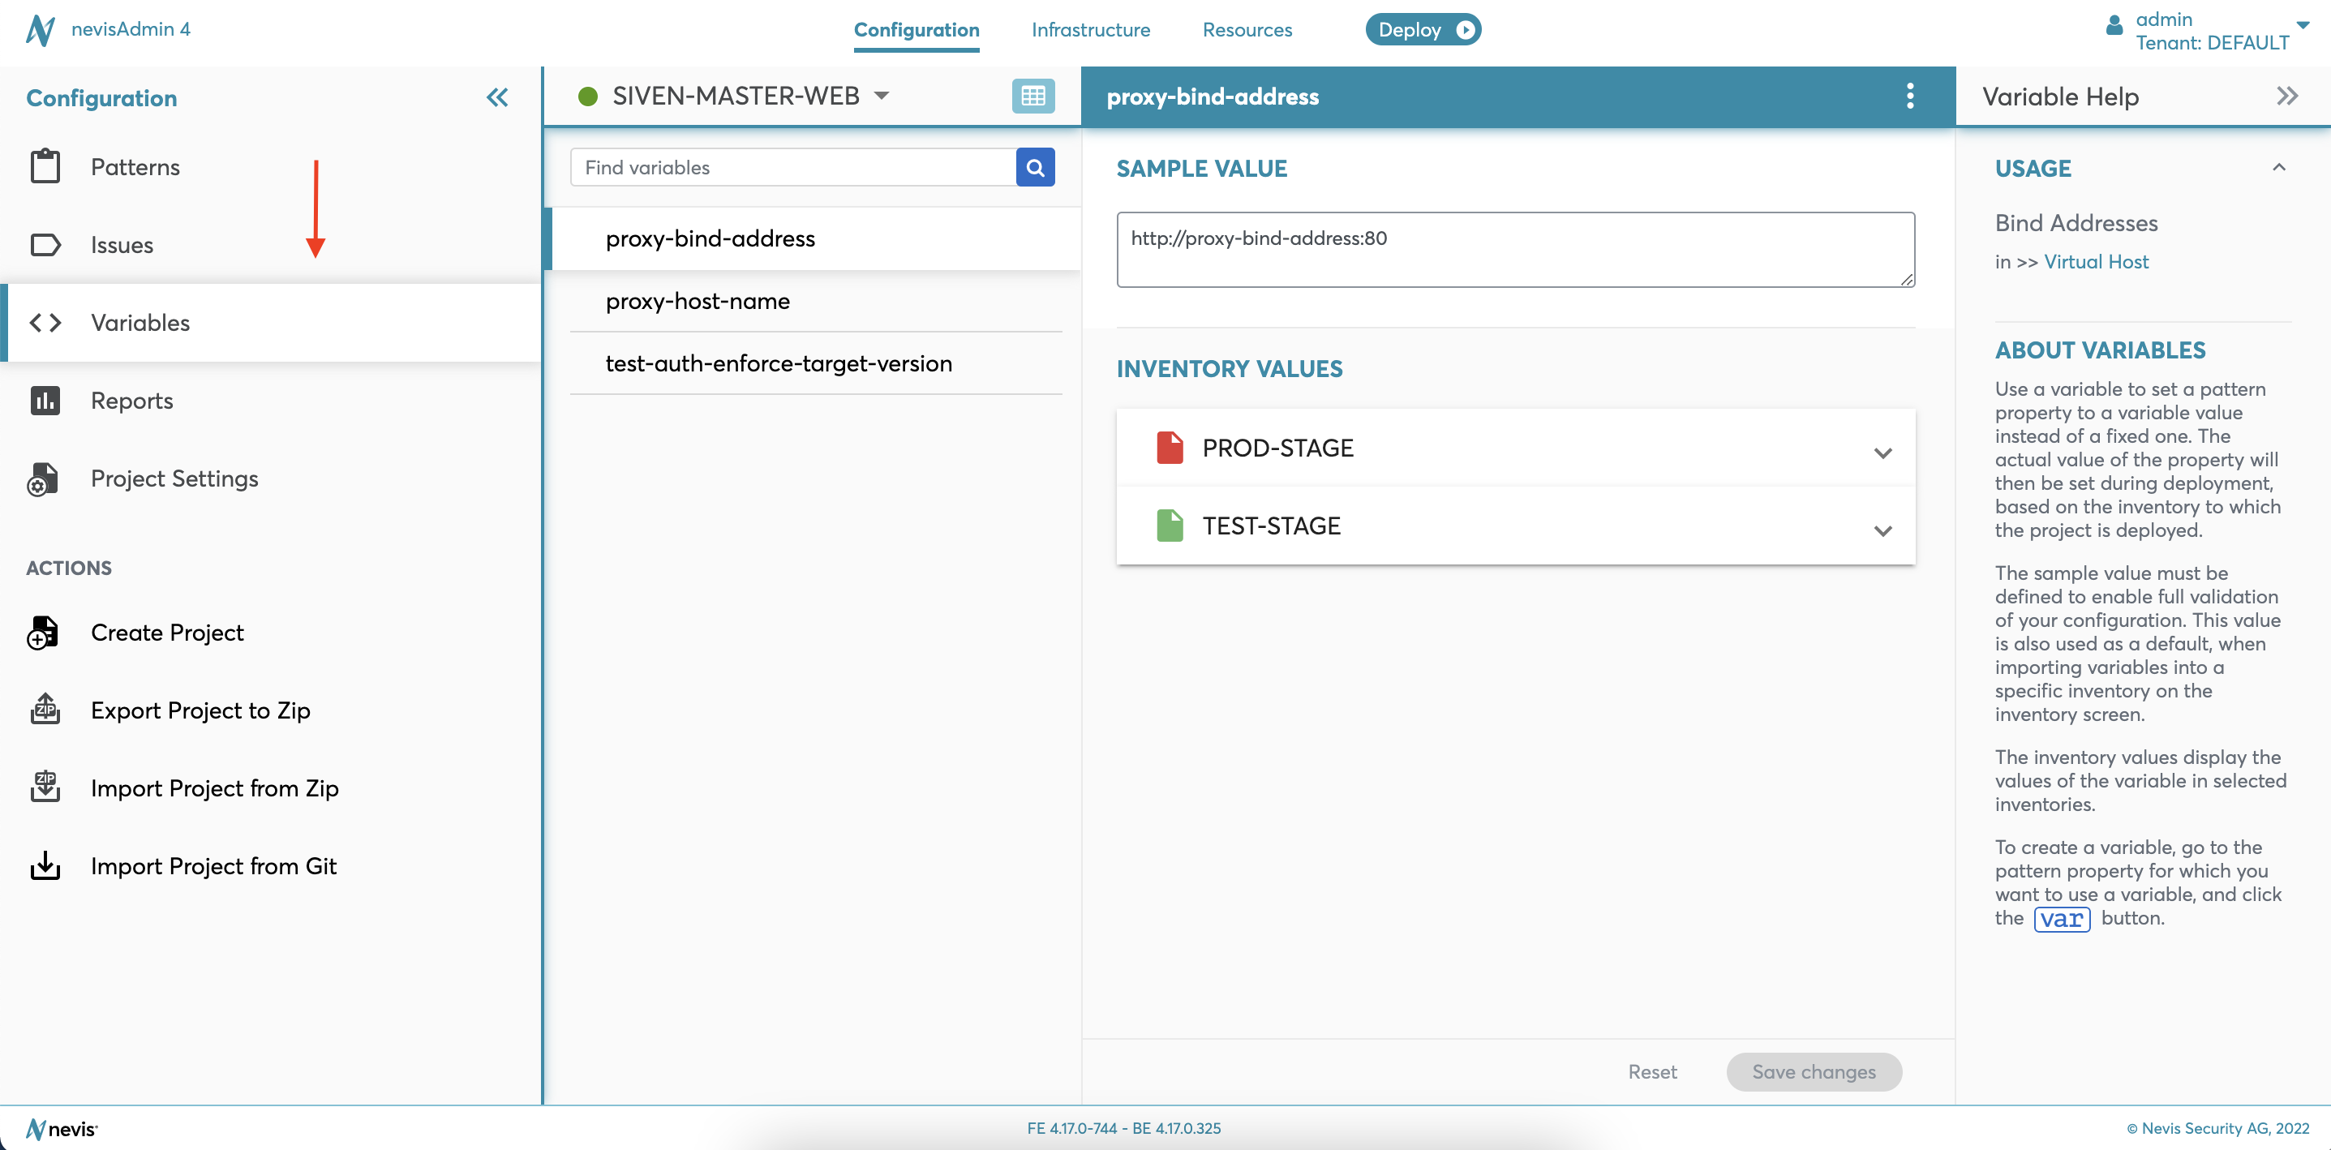Click the Import Project from Git icon

coord(45,866)
